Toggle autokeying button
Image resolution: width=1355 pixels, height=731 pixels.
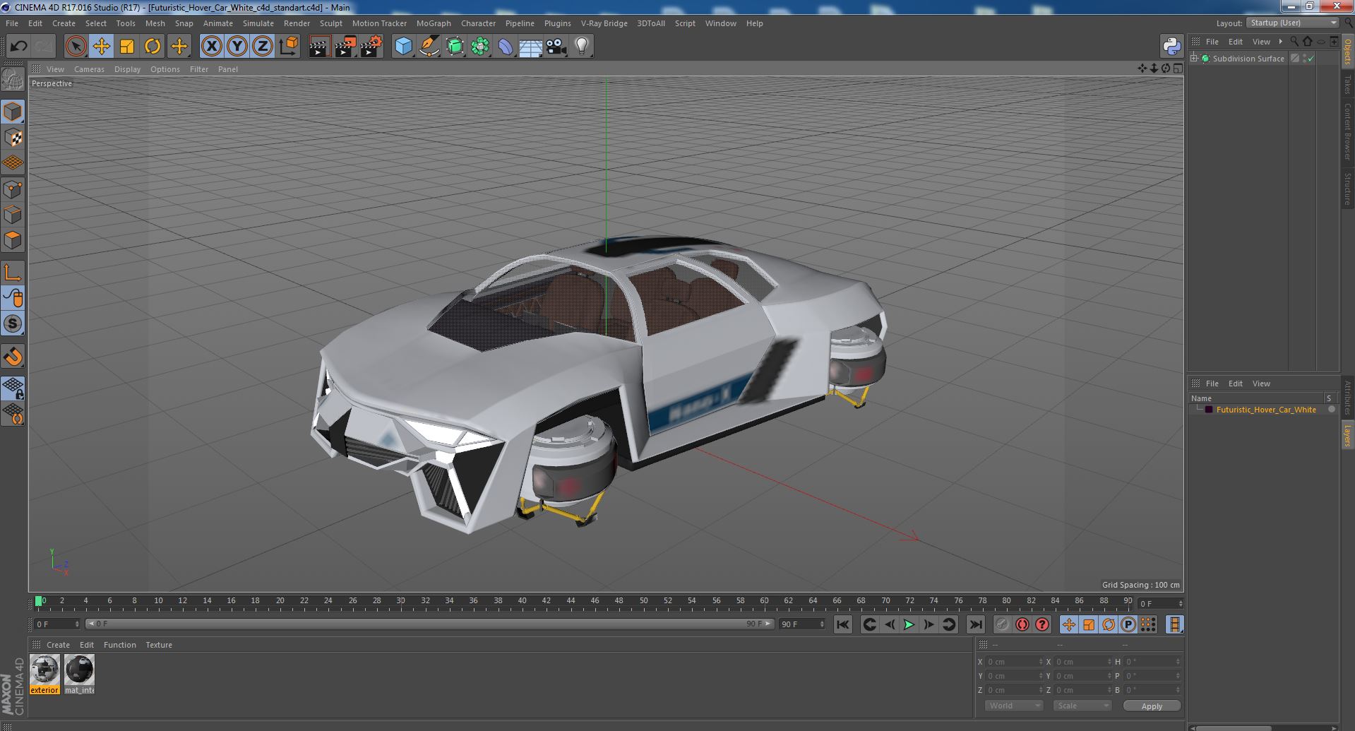(x=1022, y=624)
